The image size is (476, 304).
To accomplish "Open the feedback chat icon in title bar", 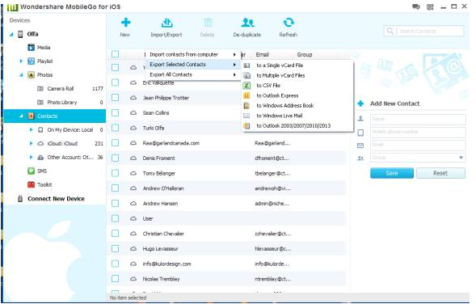I will (x=416, y=6).
